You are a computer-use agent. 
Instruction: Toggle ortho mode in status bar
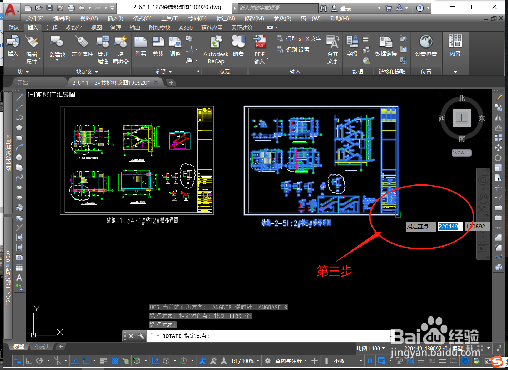[x=29, y=361]
